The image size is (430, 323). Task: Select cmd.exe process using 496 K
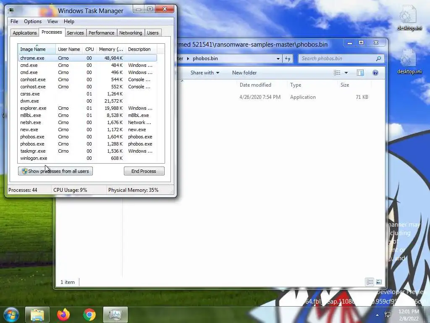tap(87, 72)
